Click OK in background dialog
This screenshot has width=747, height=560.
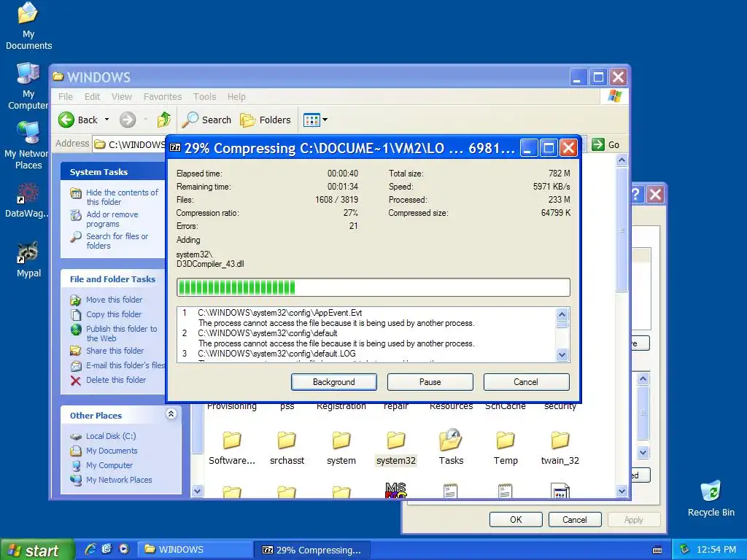tap(516, 519)
